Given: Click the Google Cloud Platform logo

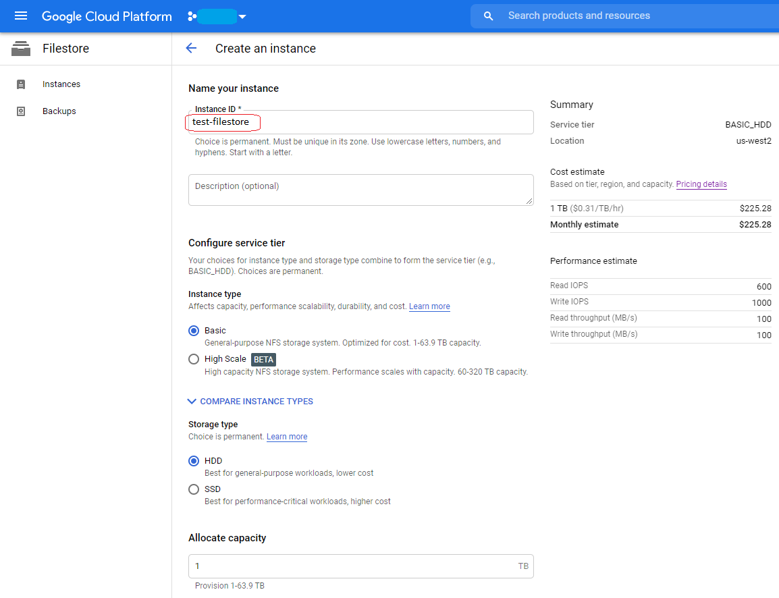Looking at the screenshot, I should coord(106,16).
